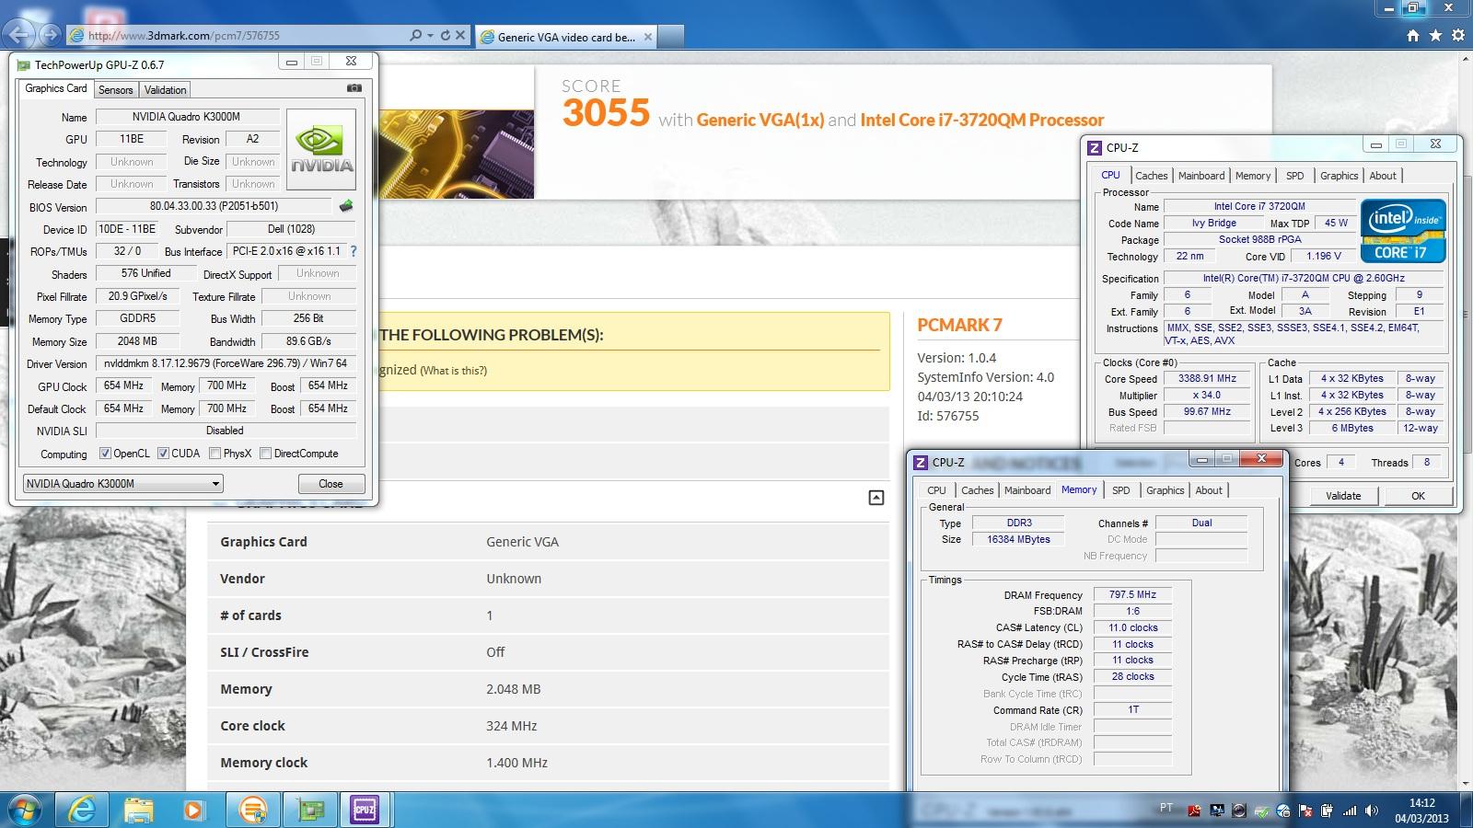Screen dimensions: 1473x828
Task: Take a GPU-Z screenshot with the camera icon
Action: coord(354,88)
